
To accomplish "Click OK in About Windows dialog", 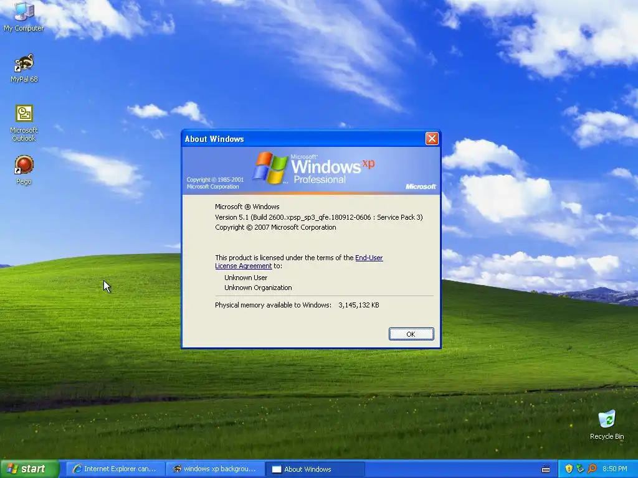I will (411, 334).
